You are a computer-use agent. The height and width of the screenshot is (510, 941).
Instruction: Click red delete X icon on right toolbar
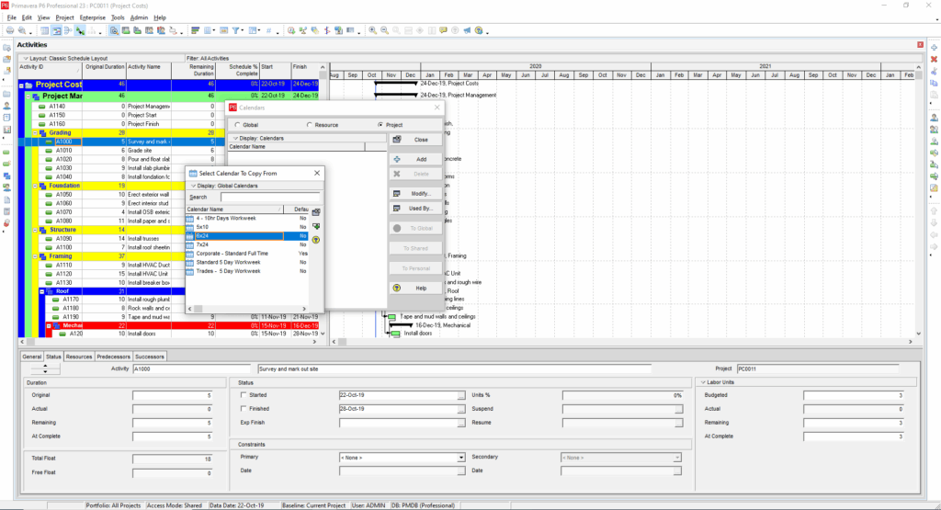click(934, 60)
